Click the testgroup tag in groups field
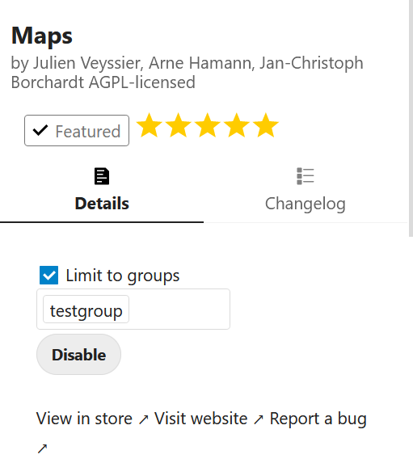Image resolution: width=413 pixels, height=459 pixels. coord(86,310)
